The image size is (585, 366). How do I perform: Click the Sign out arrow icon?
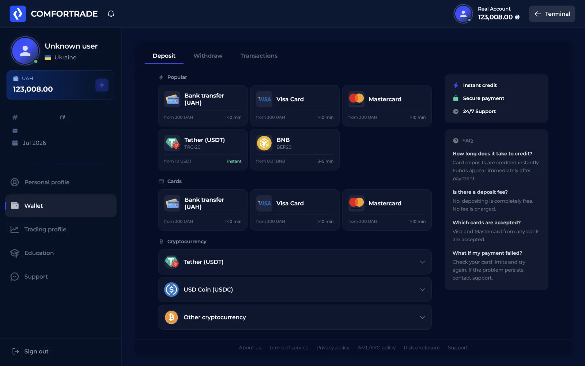(15, 351)
